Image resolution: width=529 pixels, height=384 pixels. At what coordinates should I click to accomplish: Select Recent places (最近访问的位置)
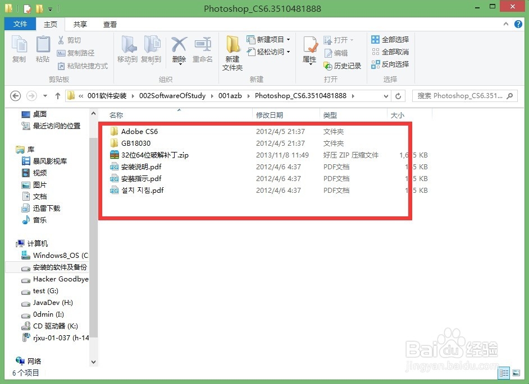(51, 126)
